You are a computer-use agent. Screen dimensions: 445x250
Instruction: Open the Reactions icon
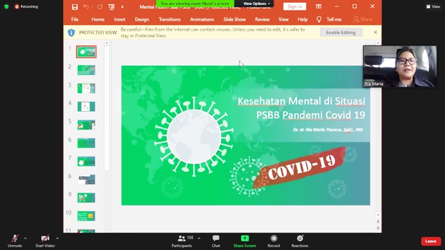pyautogui.click(x=300, y=238)
